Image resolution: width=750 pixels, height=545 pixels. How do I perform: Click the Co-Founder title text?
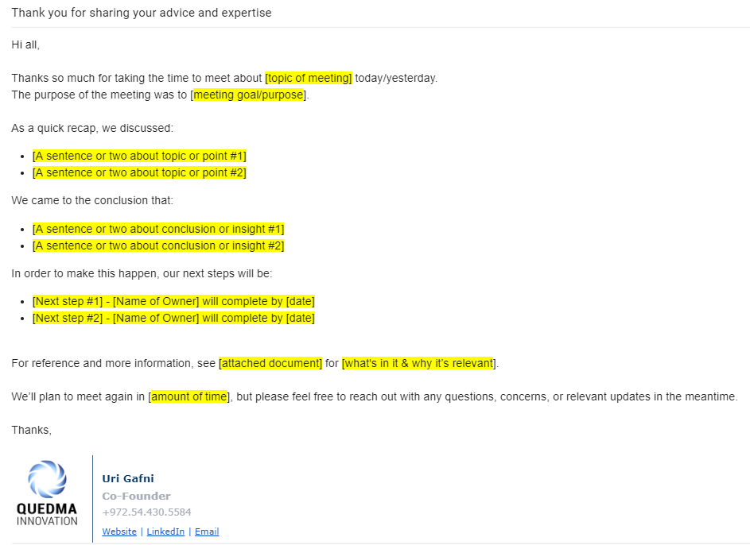(136, 497)
